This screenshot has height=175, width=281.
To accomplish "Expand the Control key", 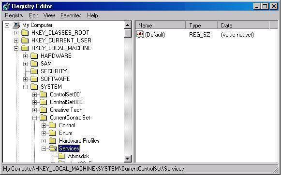I will pos(44,125).
